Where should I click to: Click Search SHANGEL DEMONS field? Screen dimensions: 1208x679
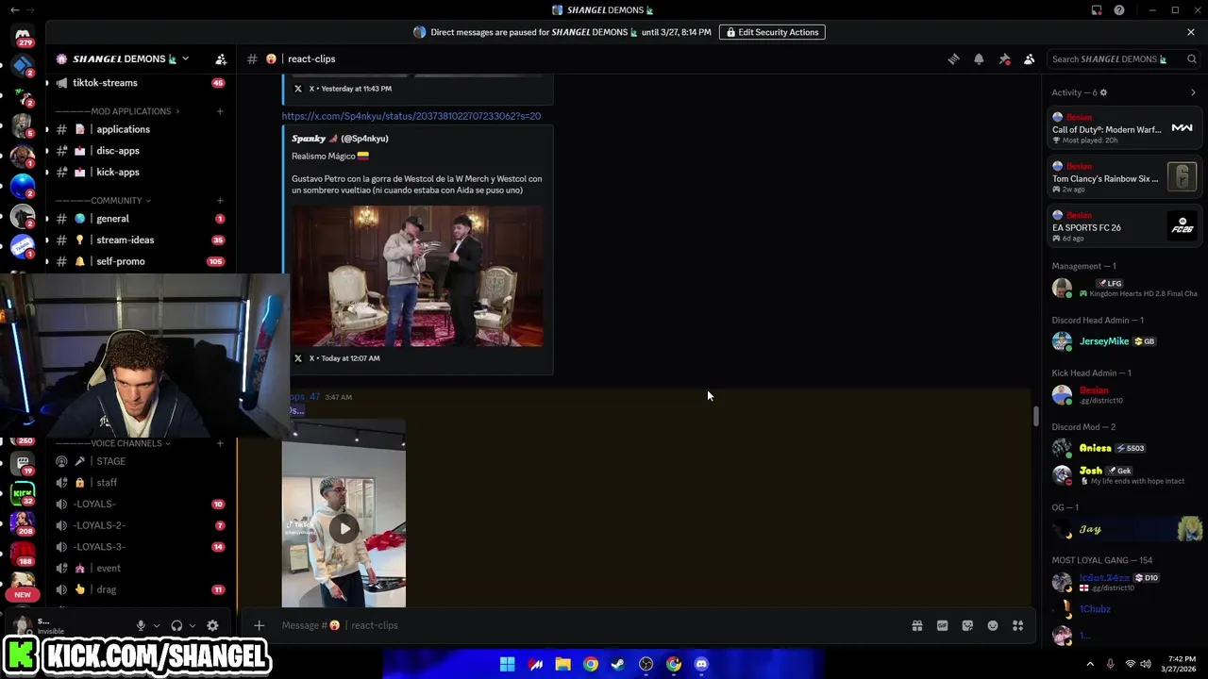pos(1123,58)
